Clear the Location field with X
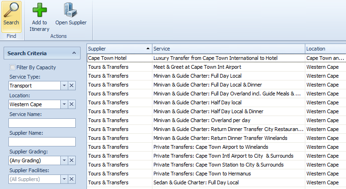The width and height of the screenshot is (346, 189). tap(72, 104)
